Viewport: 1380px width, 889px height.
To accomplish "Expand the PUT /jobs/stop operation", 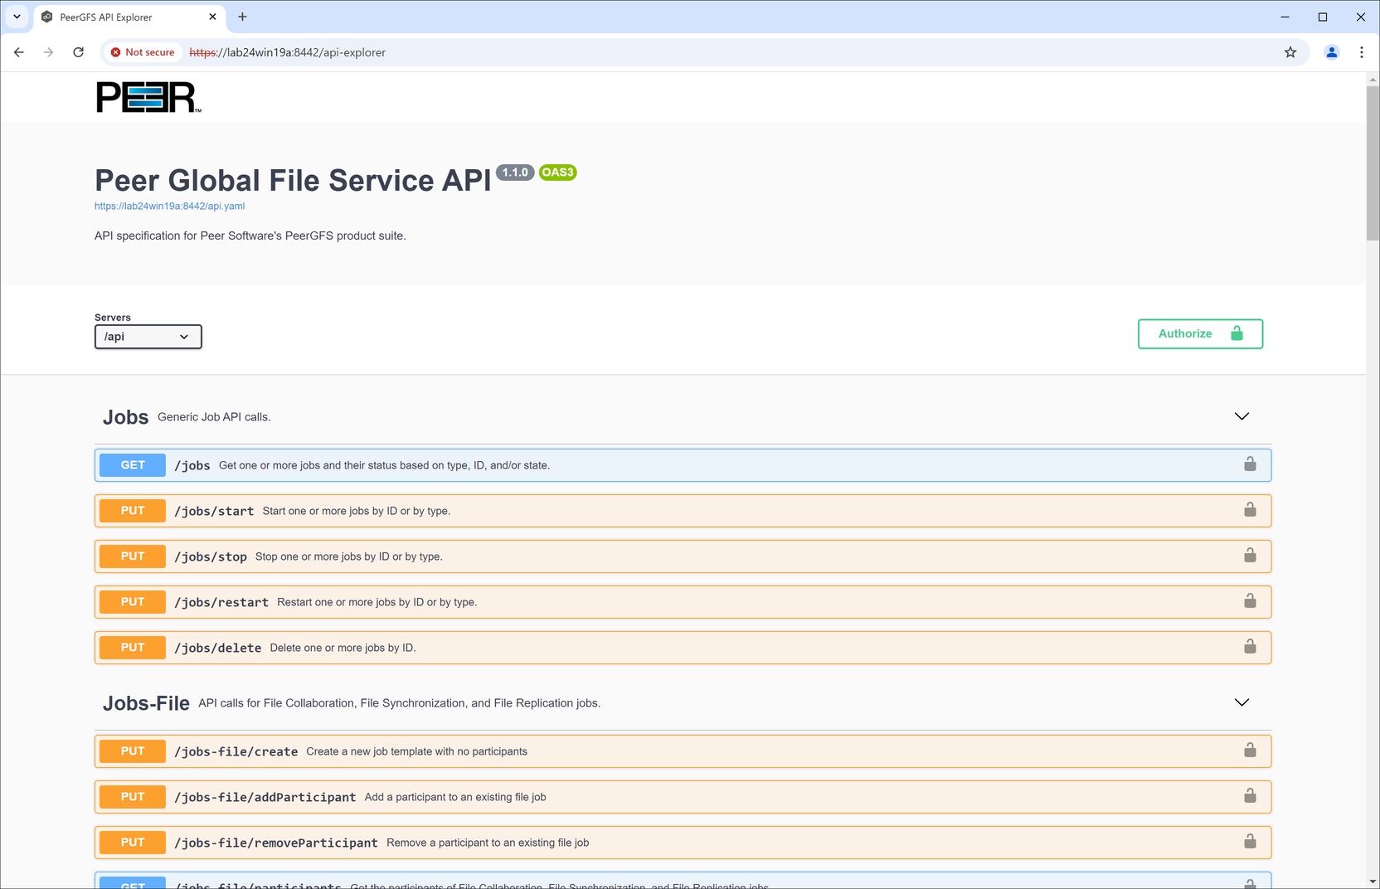I will pyautogui.click(x=683, y=556).
